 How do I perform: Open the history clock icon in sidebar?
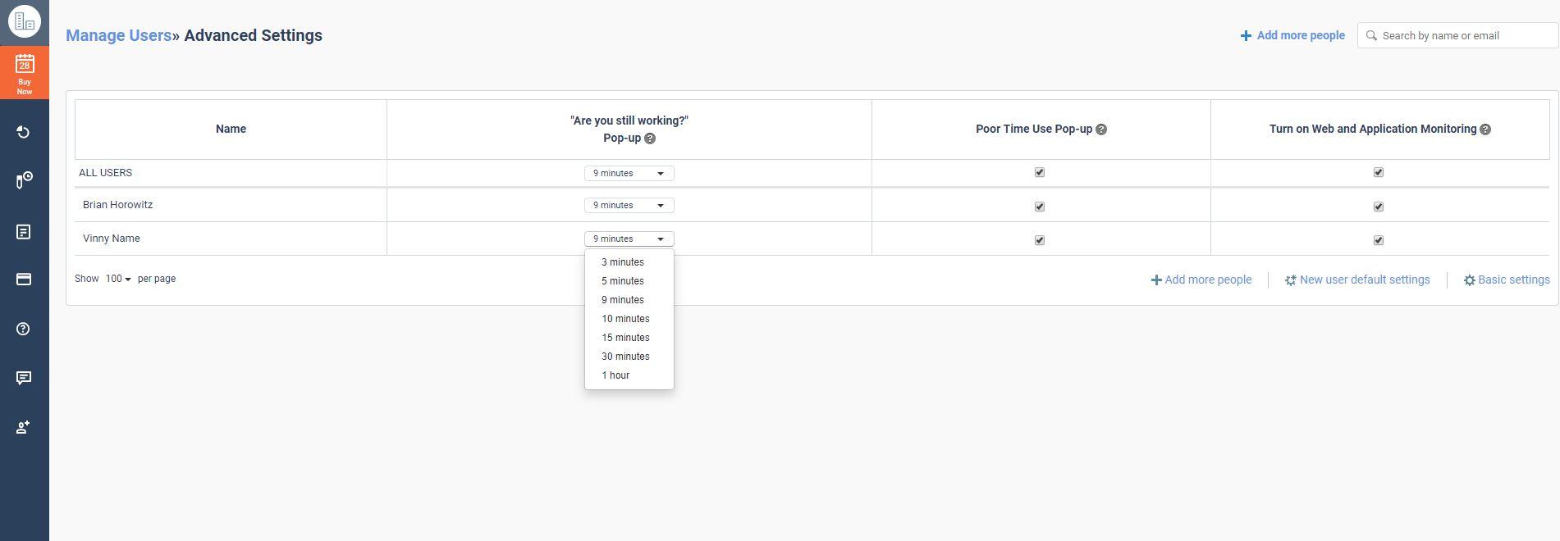(x=24, y=133)
